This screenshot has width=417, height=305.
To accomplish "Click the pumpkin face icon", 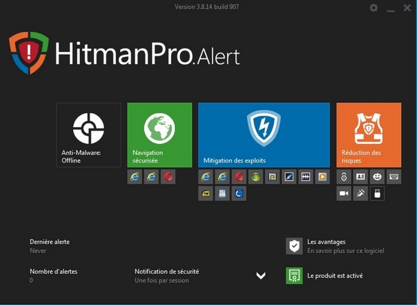I will pyautogui.click(x=377, y=177).
